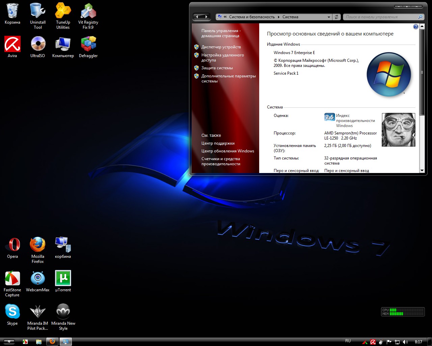The height and width of the screenshot is (346, 432).
Task: Click the MEM meter gadget bar
Action: click(x=406, y=314)
